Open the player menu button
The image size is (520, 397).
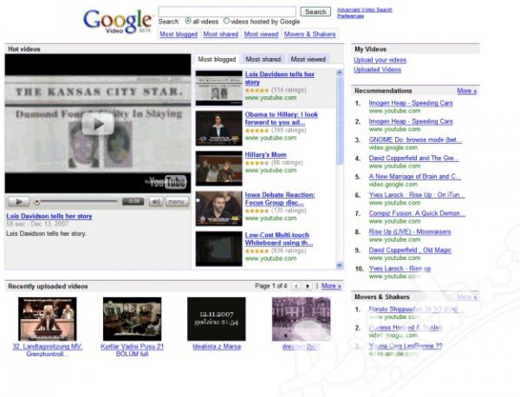coord(177,201)
